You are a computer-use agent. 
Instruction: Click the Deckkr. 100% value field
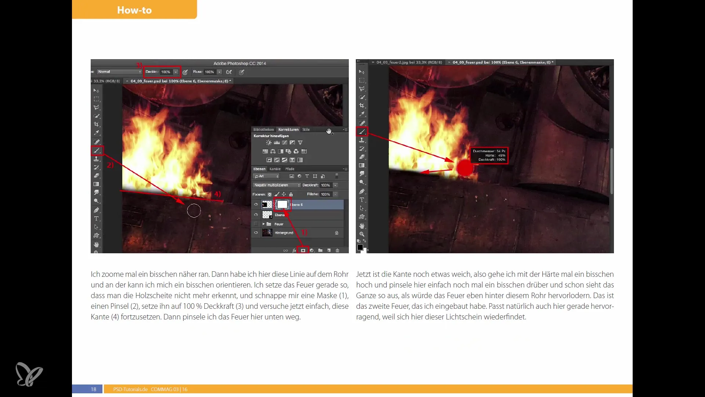click(166, 72)
